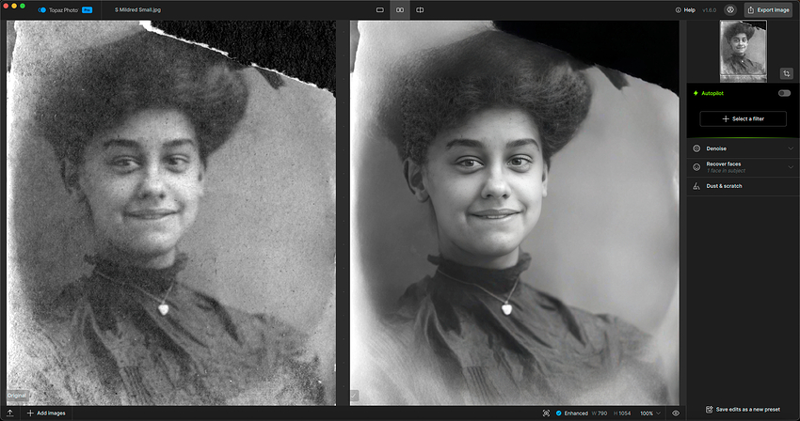Viewport: 800px width, 421px height.
Task: Click the Recover faces icon
Action: click(696, 167)
